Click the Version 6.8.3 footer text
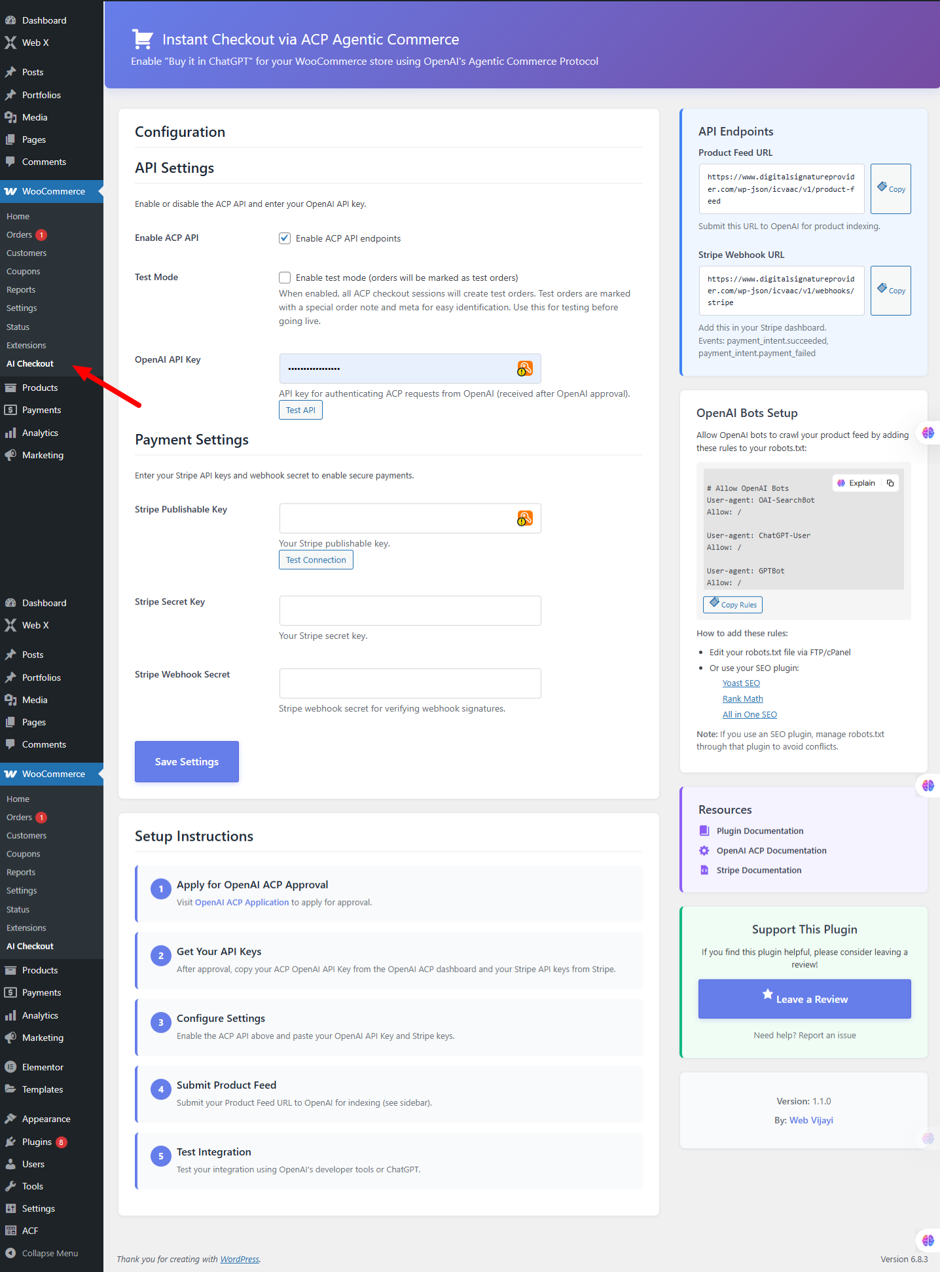Screen dimensions: 940x1272 tap(904, 1259)
